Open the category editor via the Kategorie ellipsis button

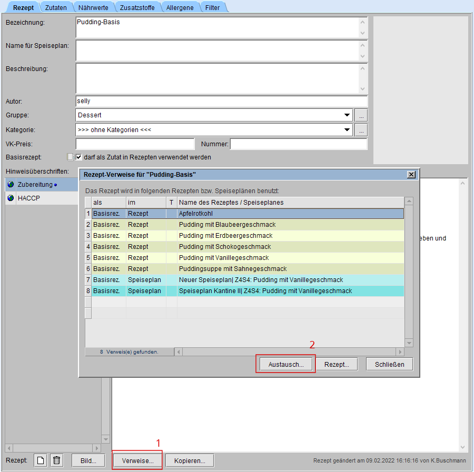click(x=361, y=130)
